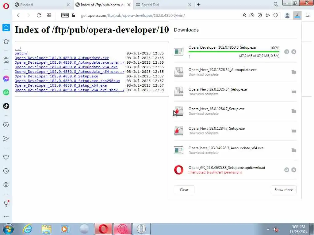314x235 pixels.
Task: Search in tabs with the magnifier icon
Action: [276, 4]
